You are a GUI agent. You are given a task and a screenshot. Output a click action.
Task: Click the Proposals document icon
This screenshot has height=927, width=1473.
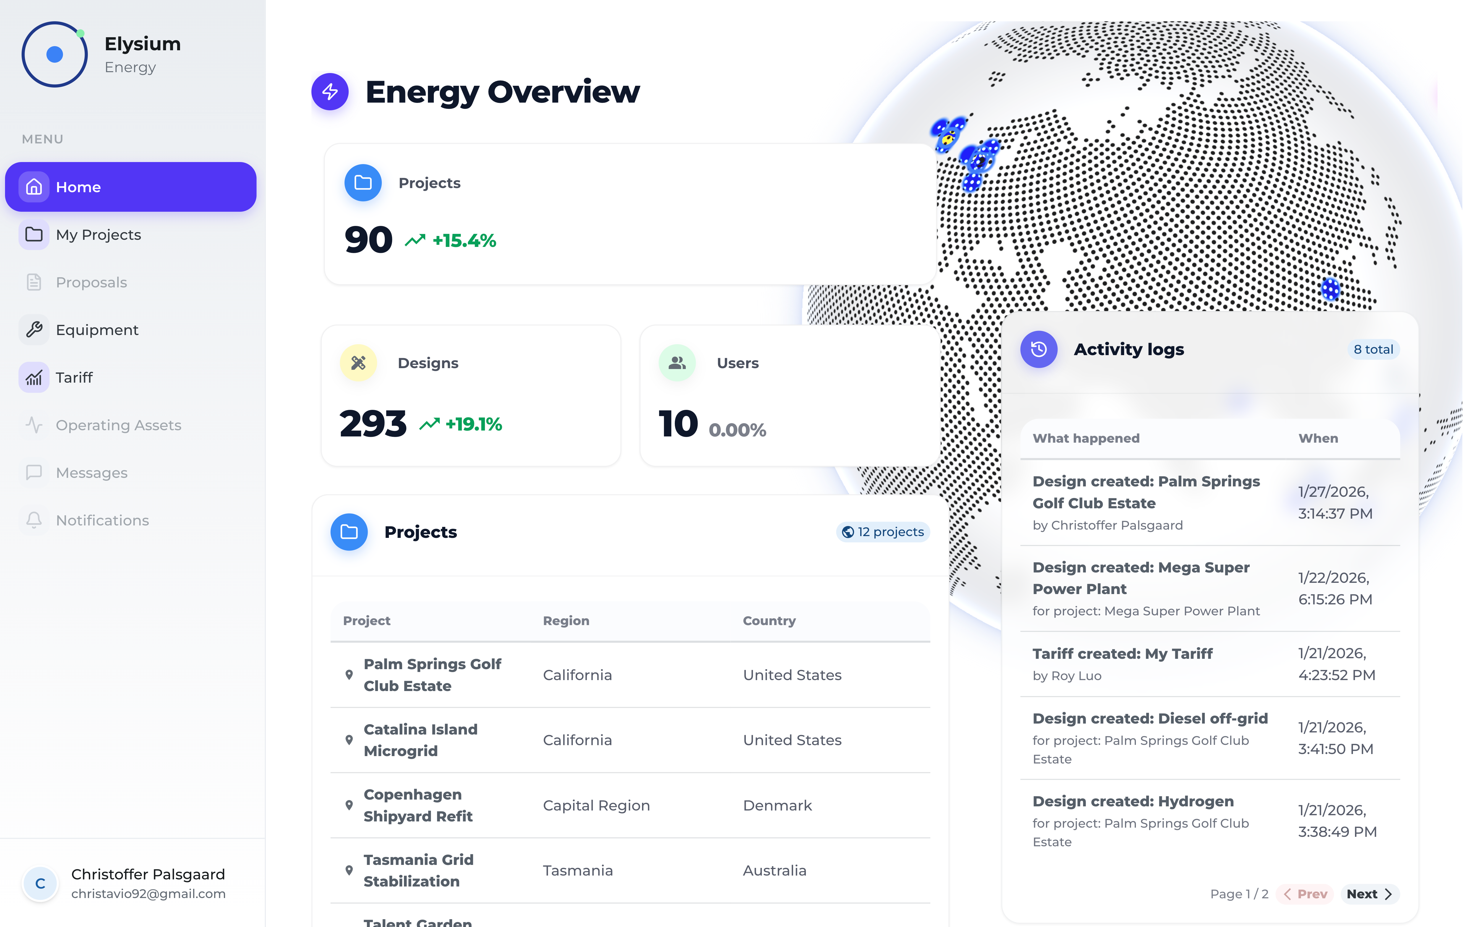point(34,282)
